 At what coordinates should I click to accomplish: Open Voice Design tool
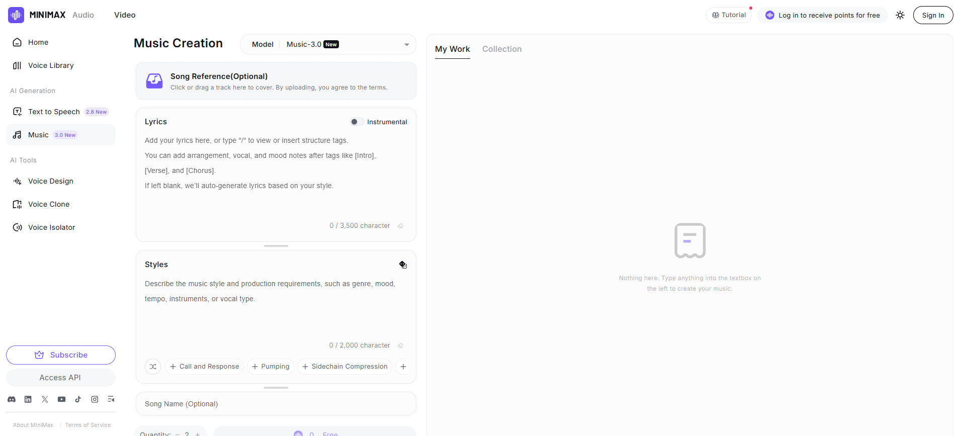click(61, 181)
